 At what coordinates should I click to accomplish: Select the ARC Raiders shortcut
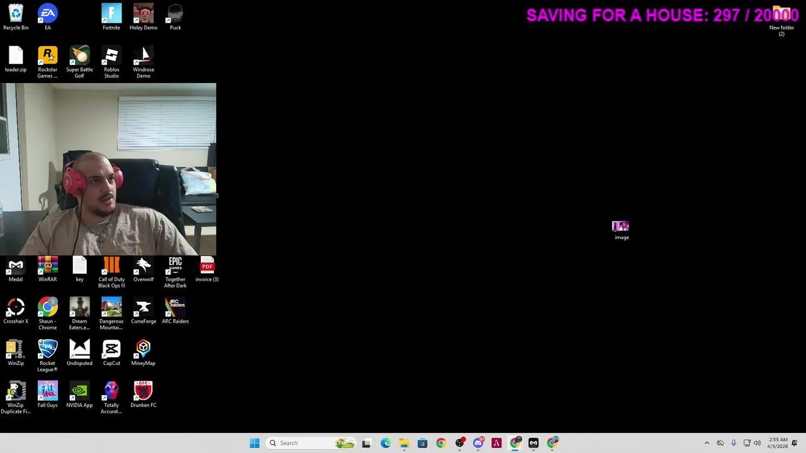[x=175, y=311]
